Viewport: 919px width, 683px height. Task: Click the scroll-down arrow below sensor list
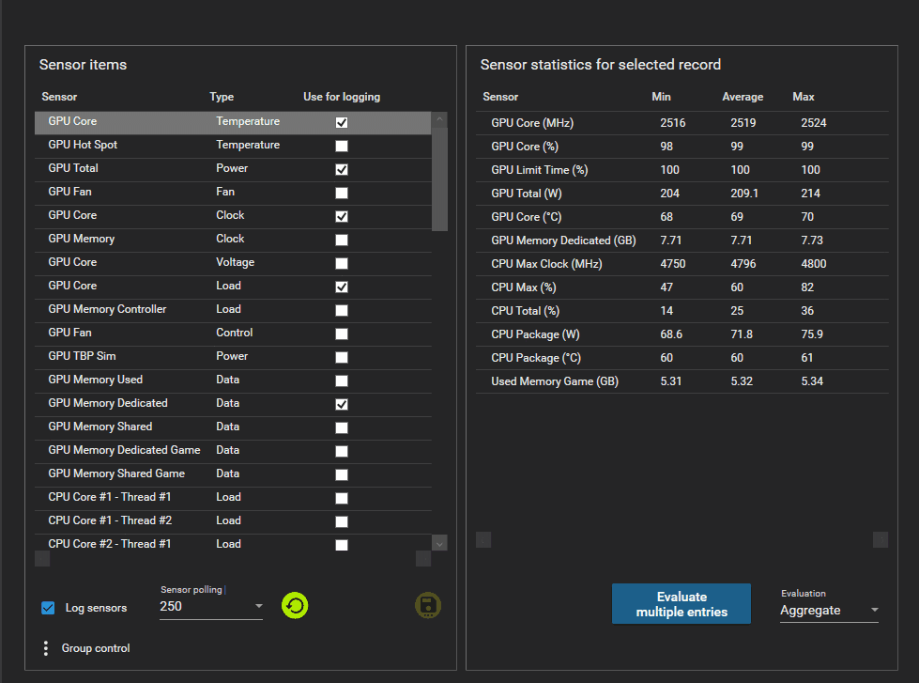tap(438, 543)
